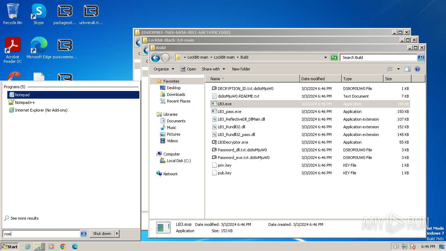Open Network in navigation pane

point(170,174)
